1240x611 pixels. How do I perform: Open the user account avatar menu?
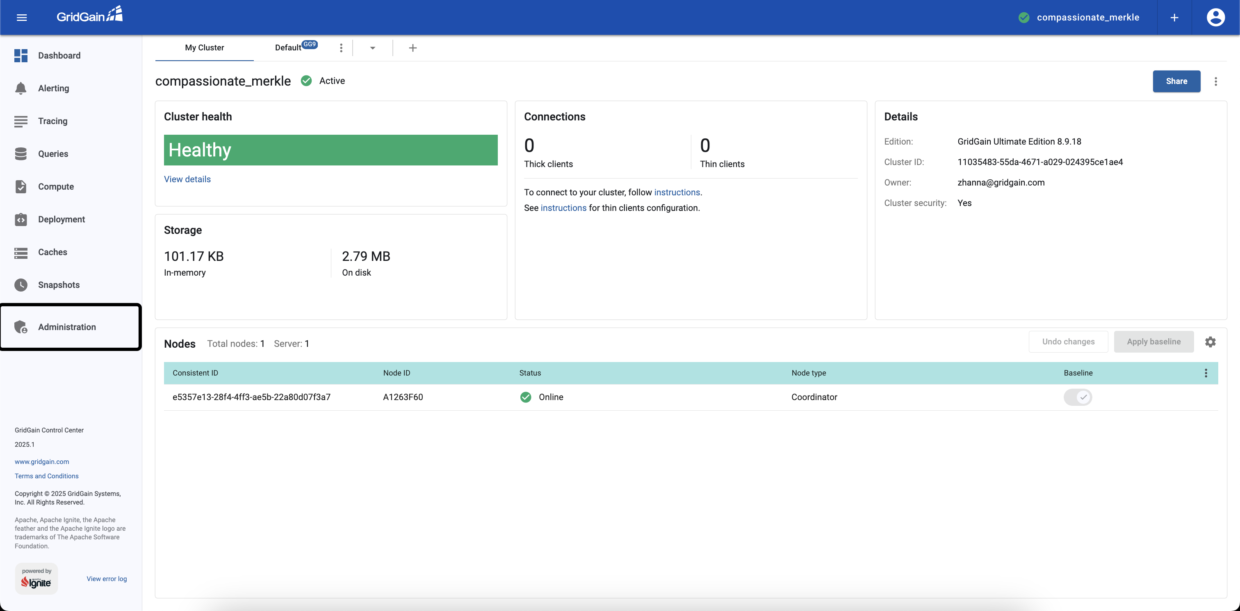click(x=1215, y=17)
